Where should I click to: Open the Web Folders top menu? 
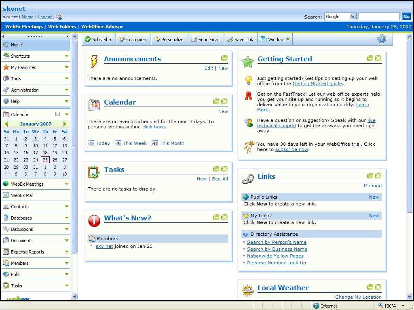coord(62,27)
